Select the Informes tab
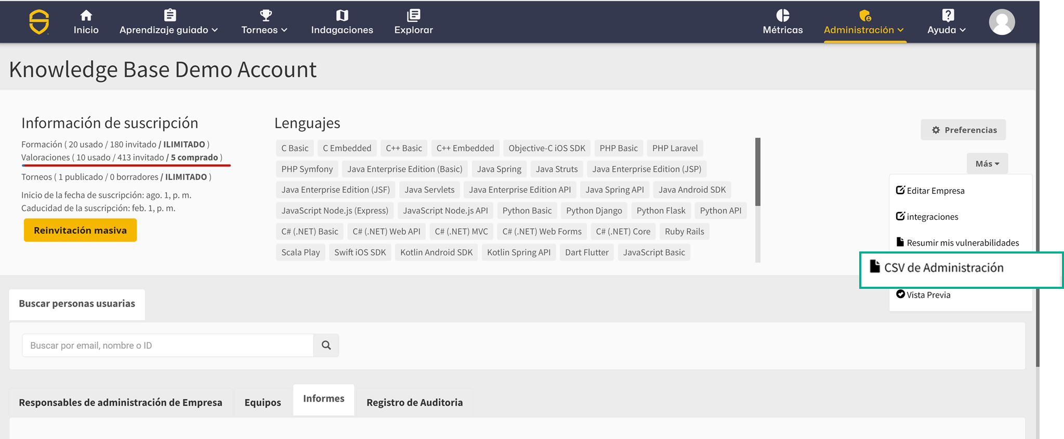 (x=324, y=399)
